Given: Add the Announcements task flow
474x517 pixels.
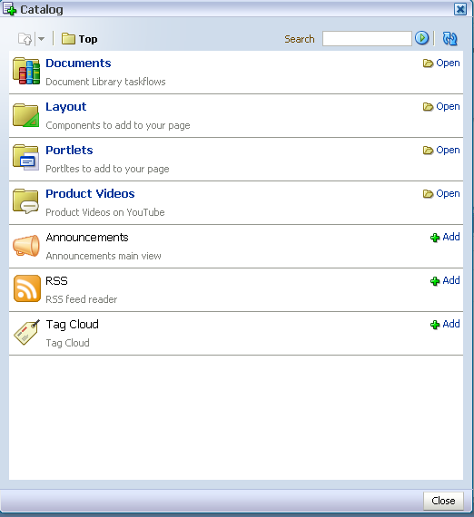Looking at the screenshot, I should tap(445, 237).
